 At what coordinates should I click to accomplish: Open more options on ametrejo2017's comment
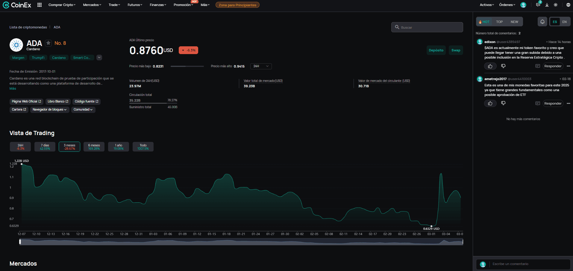click(569, 103)
